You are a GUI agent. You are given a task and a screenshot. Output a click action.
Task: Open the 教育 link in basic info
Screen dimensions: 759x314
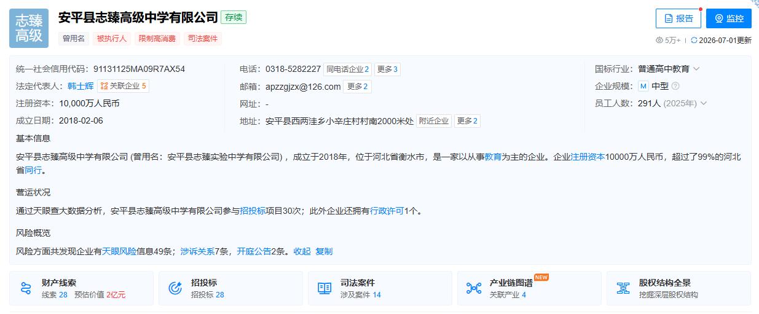(x=493, y=157)
